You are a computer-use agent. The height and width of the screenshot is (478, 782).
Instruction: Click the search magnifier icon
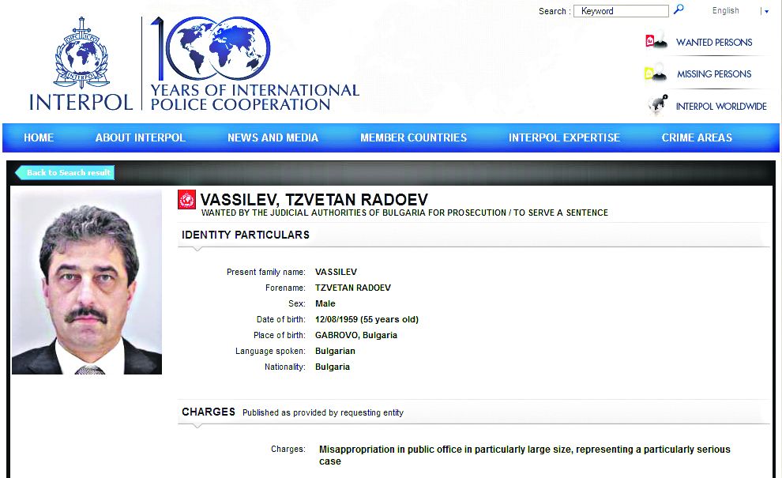(679, 10)
